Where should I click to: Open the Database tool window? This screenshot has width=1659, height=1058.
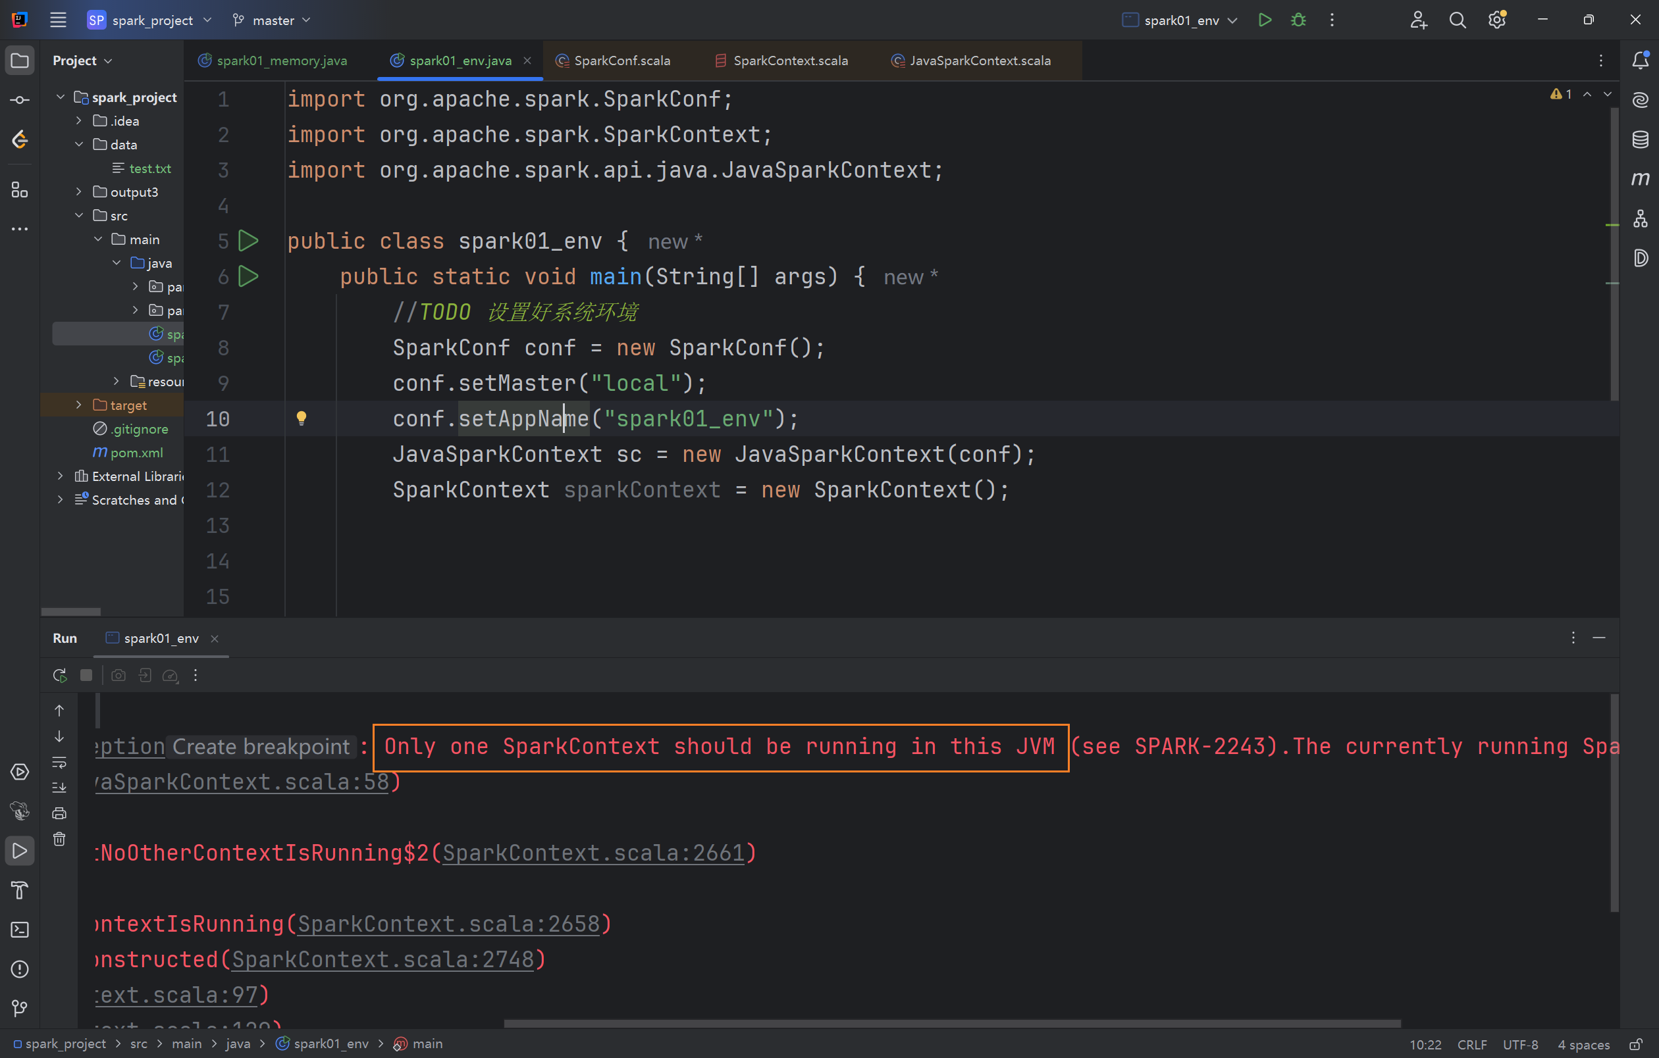click(x=1641, y=139)
